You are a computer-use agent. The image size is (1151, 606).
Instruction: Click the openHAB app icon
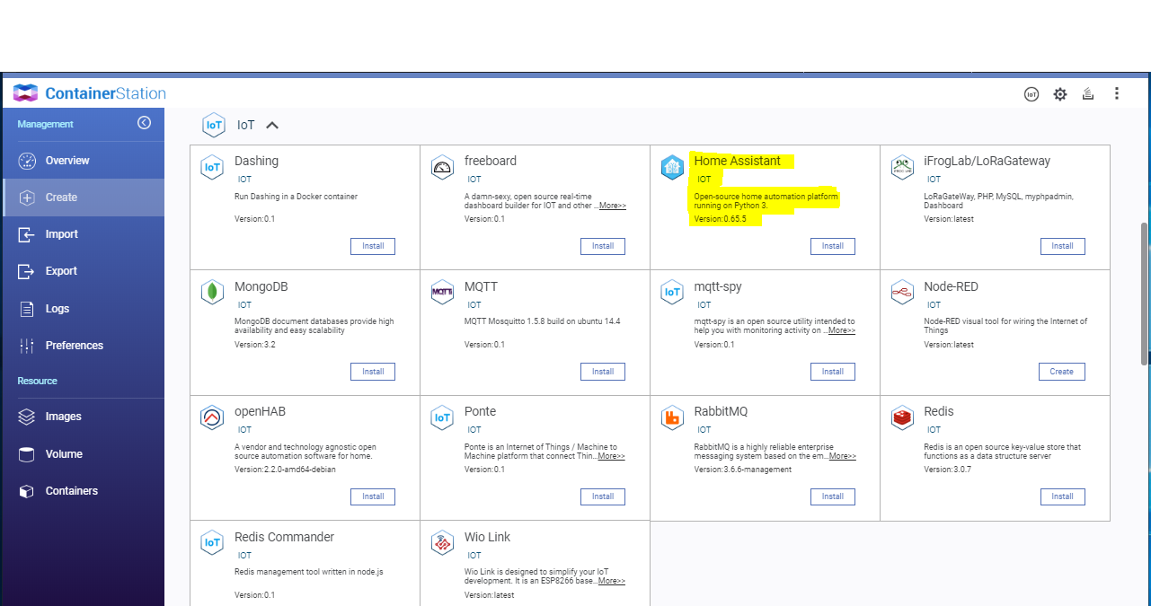click(x=212, y=417)
